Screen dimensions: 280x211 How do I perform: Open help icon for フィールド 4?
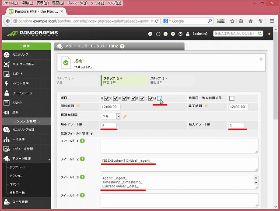click(82, 195)
